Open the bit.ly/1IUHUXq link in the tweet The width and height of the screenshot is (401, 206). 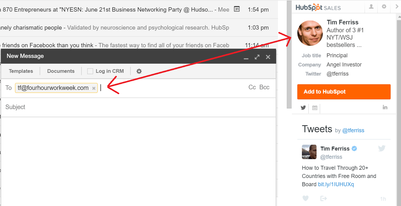click(336, 184)
